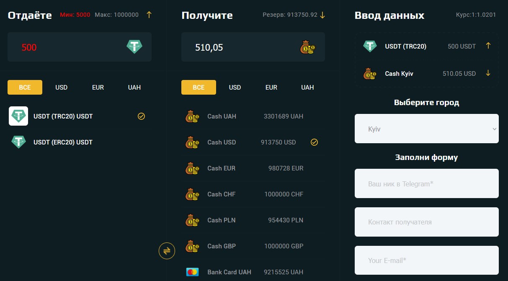508x281 pixels.
Task: Click the Cash EUR money bag icon
Action: (x=192, y=168)
